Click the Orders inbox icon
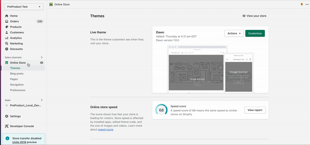Image resolution: width=310 pixels, height=145 pixels. coord(7,21)
